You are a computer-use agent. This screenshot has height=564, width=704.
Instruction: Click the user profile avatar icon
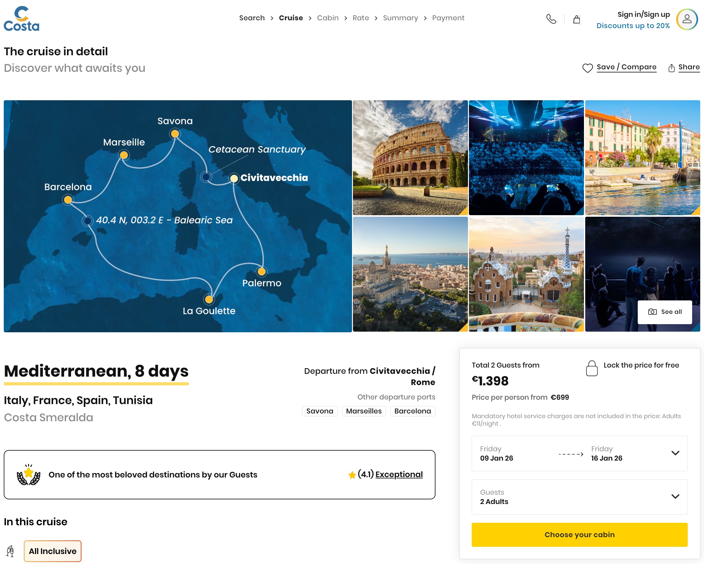(687, 19)
